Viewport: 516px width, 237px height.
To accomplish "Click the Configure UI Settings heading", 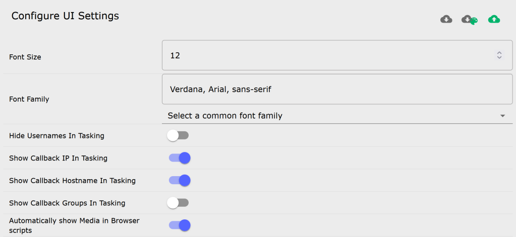I will click(65, 16).
